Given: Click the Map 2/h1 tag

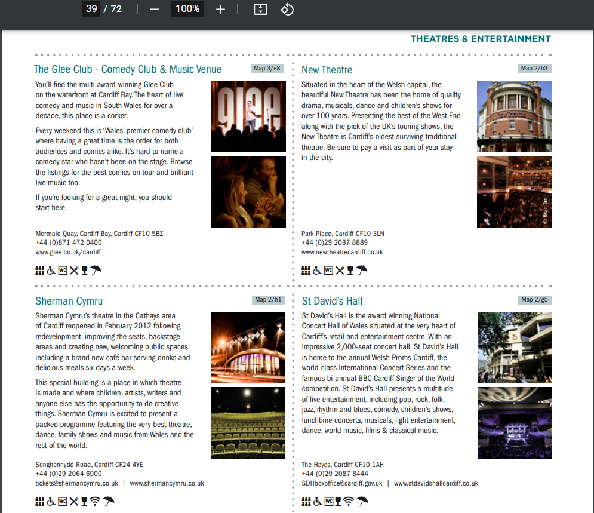Looking at the screenshot, I should [x=268, y=299].
